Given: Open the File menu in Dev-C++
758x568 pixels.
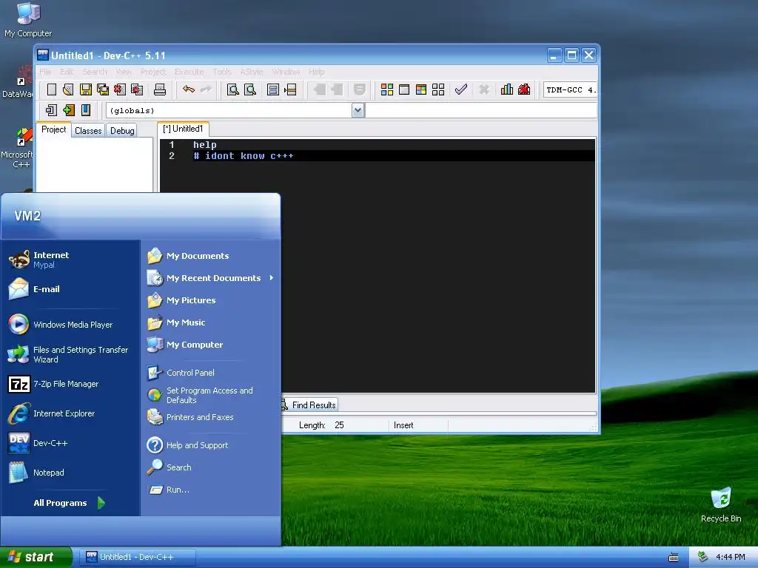Looking at the screenshot, I should pyautogui.click(x=45, y=72).
